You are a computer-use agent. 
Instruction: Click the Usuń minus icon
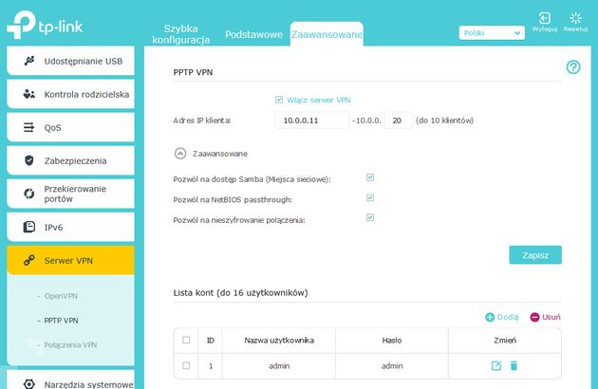pos(534,317)
